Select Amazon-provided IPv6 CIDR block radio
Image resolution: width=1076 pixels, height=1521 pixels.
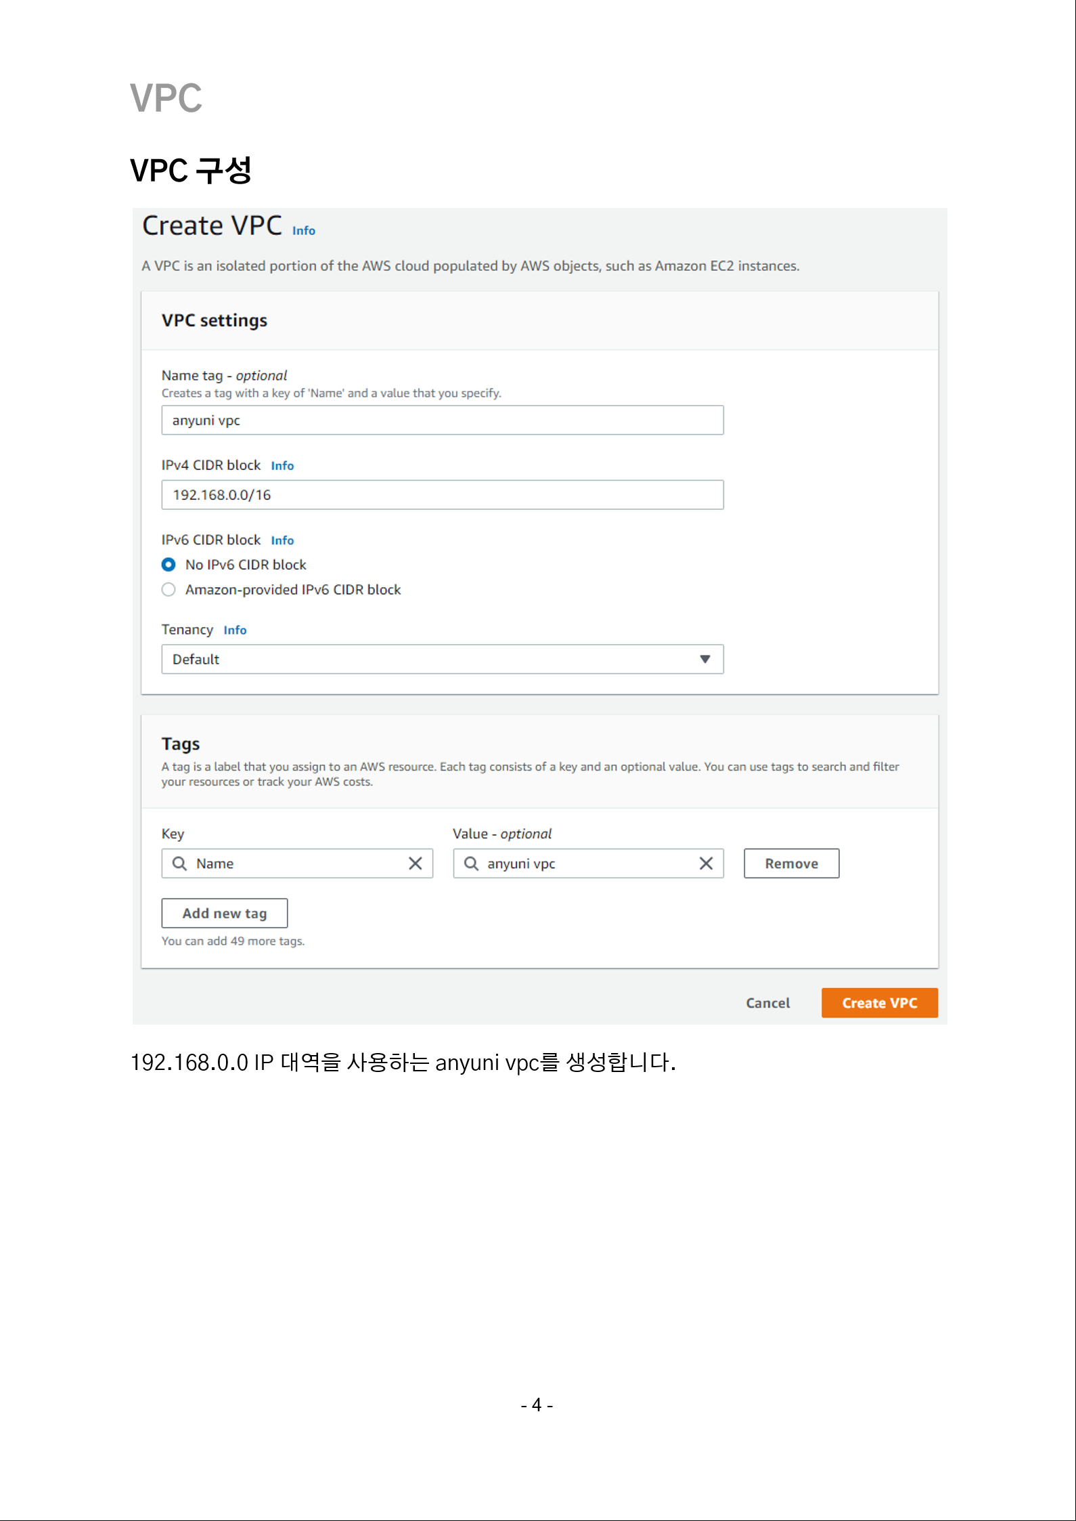169,590
